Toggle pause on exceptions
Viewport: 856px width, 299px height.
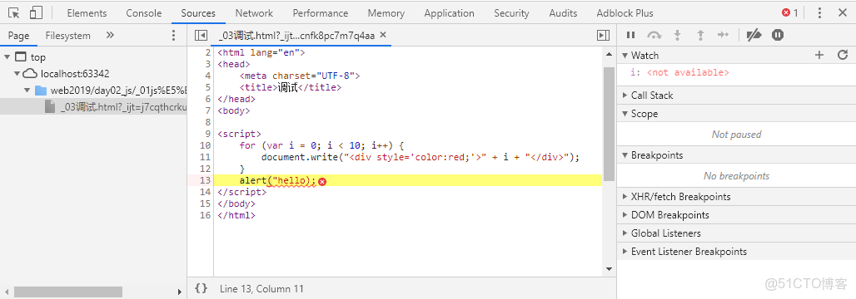tap(778, 36)
